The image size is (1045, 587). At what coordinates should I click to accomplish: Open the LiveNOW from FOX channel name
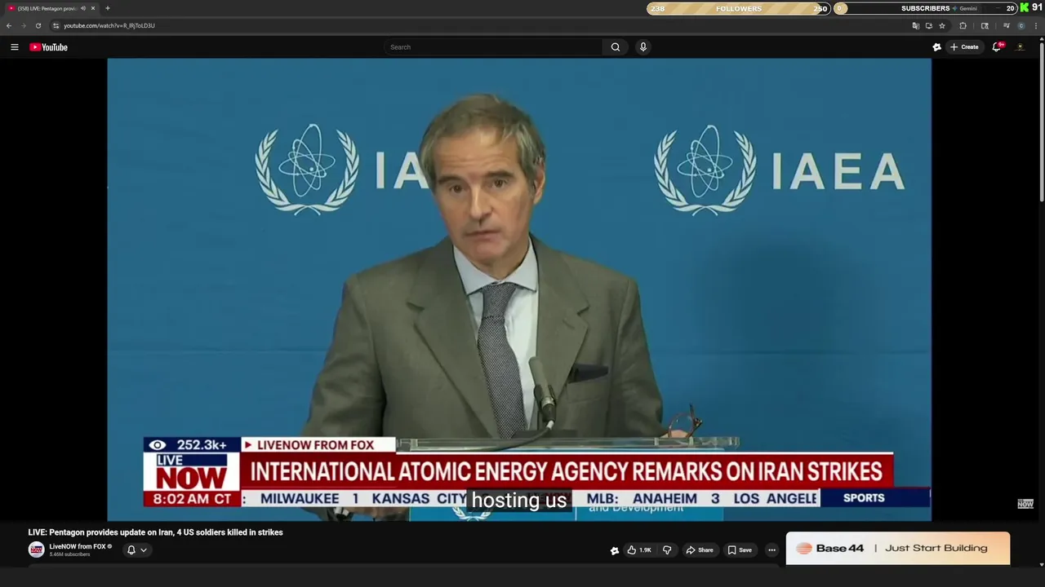point(78,546)
